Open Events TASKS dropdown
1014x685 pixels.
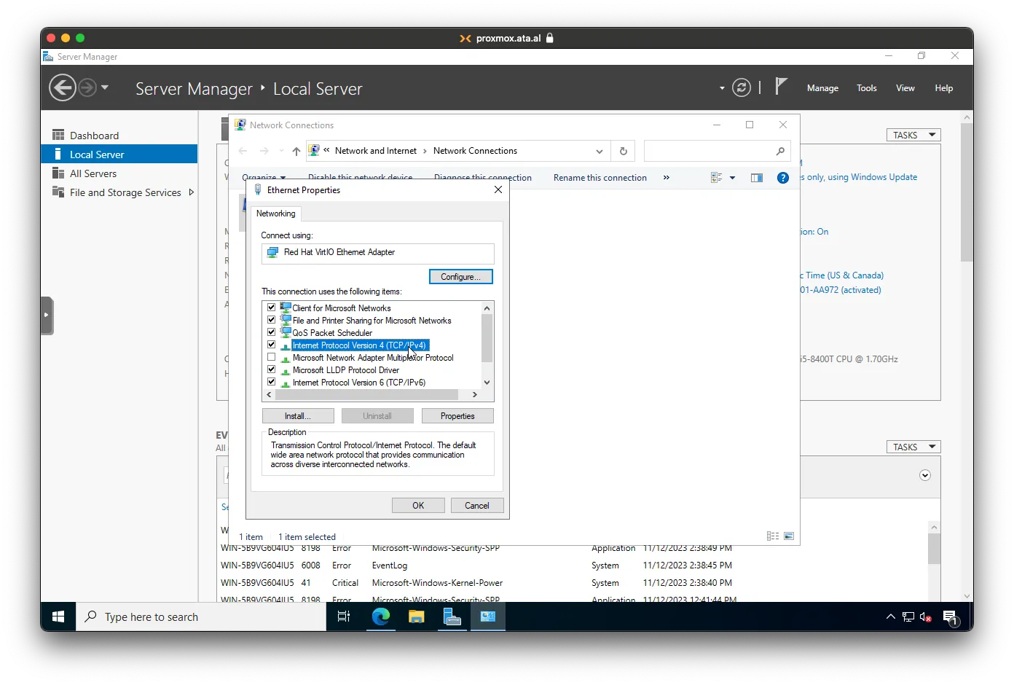913,447
